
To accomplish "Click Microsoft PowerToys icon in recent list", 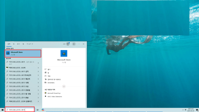I will (46, 93).
